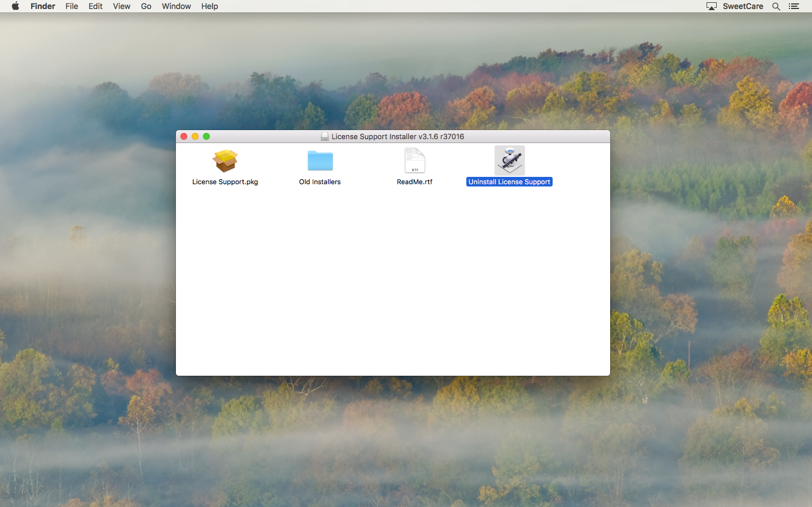Open the Finder application menu
This screenshot has width=812, height=507.
click(43, 6)
